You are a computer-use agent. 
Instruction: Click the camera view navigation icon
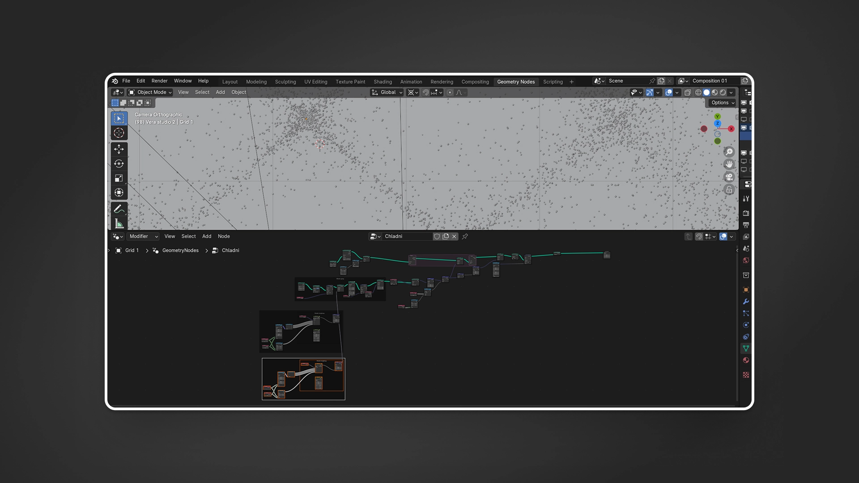(x=729, y=177)
